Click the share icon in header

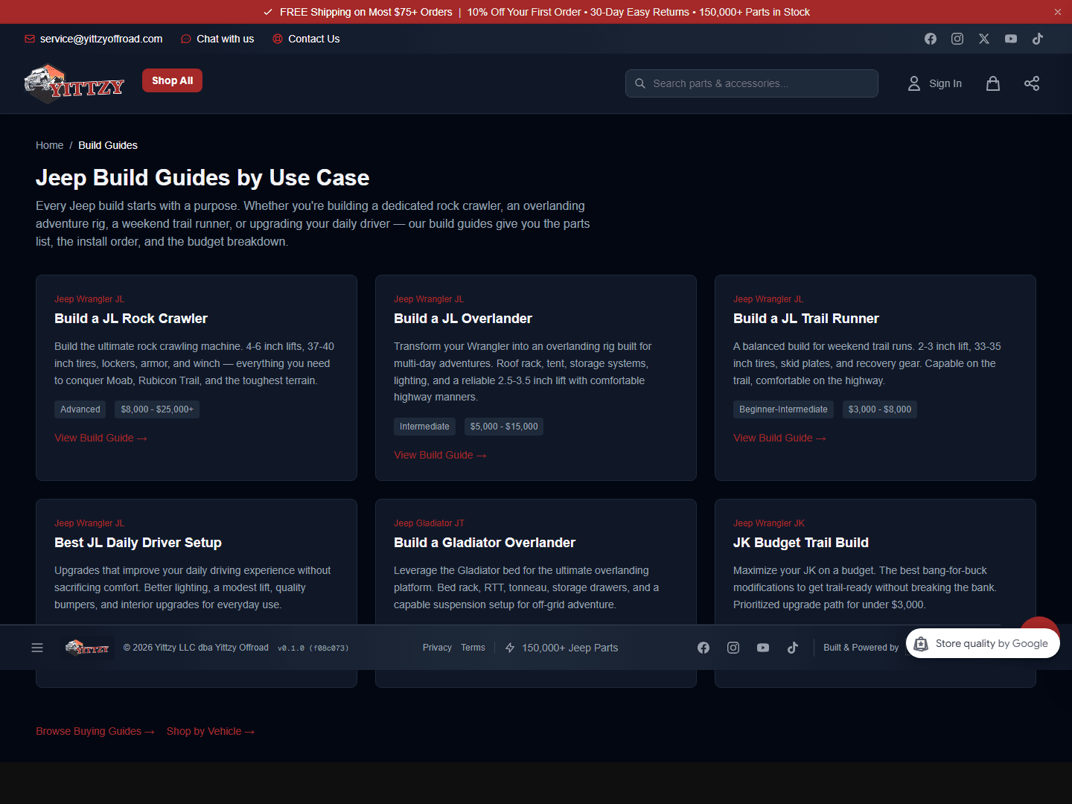tap(1032, 83)
